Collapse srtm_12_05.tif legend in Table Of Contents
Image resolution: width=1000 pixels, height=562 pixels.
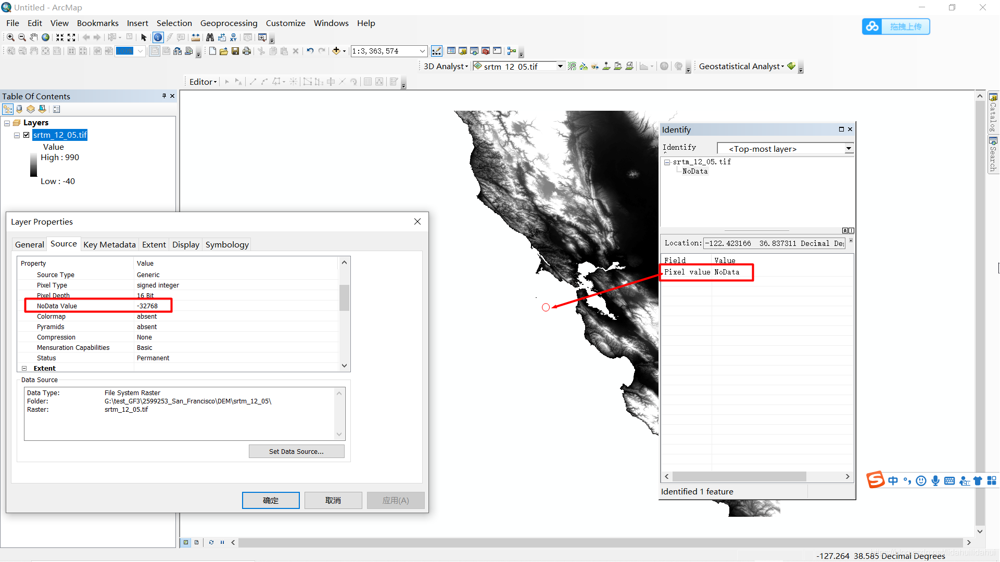point(17,135)
